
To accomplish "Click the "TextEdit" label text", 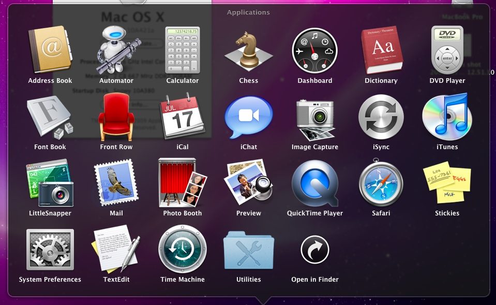I will tap(116, 279).
